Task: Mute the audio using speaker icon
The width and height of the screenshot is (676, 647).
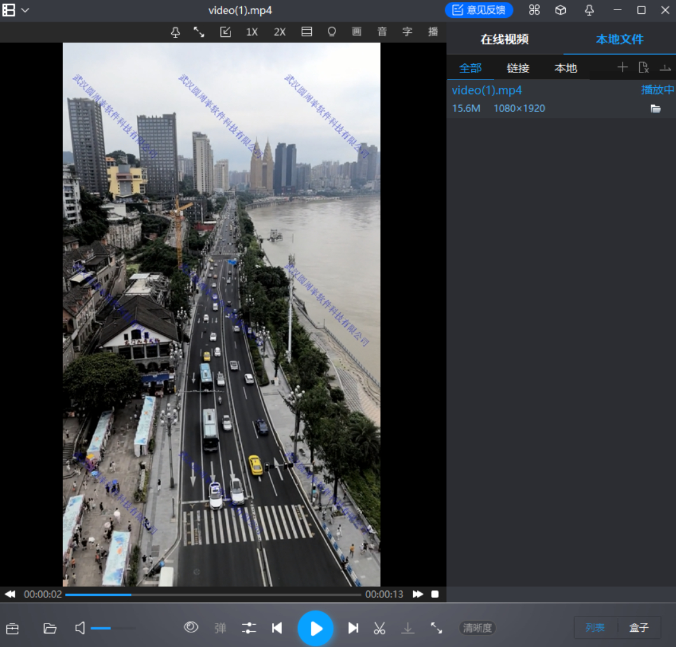Action: pos(80,629)
